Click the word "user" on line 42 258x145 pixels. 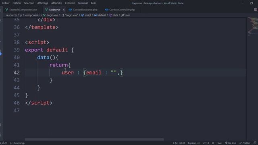pos(68,72)
